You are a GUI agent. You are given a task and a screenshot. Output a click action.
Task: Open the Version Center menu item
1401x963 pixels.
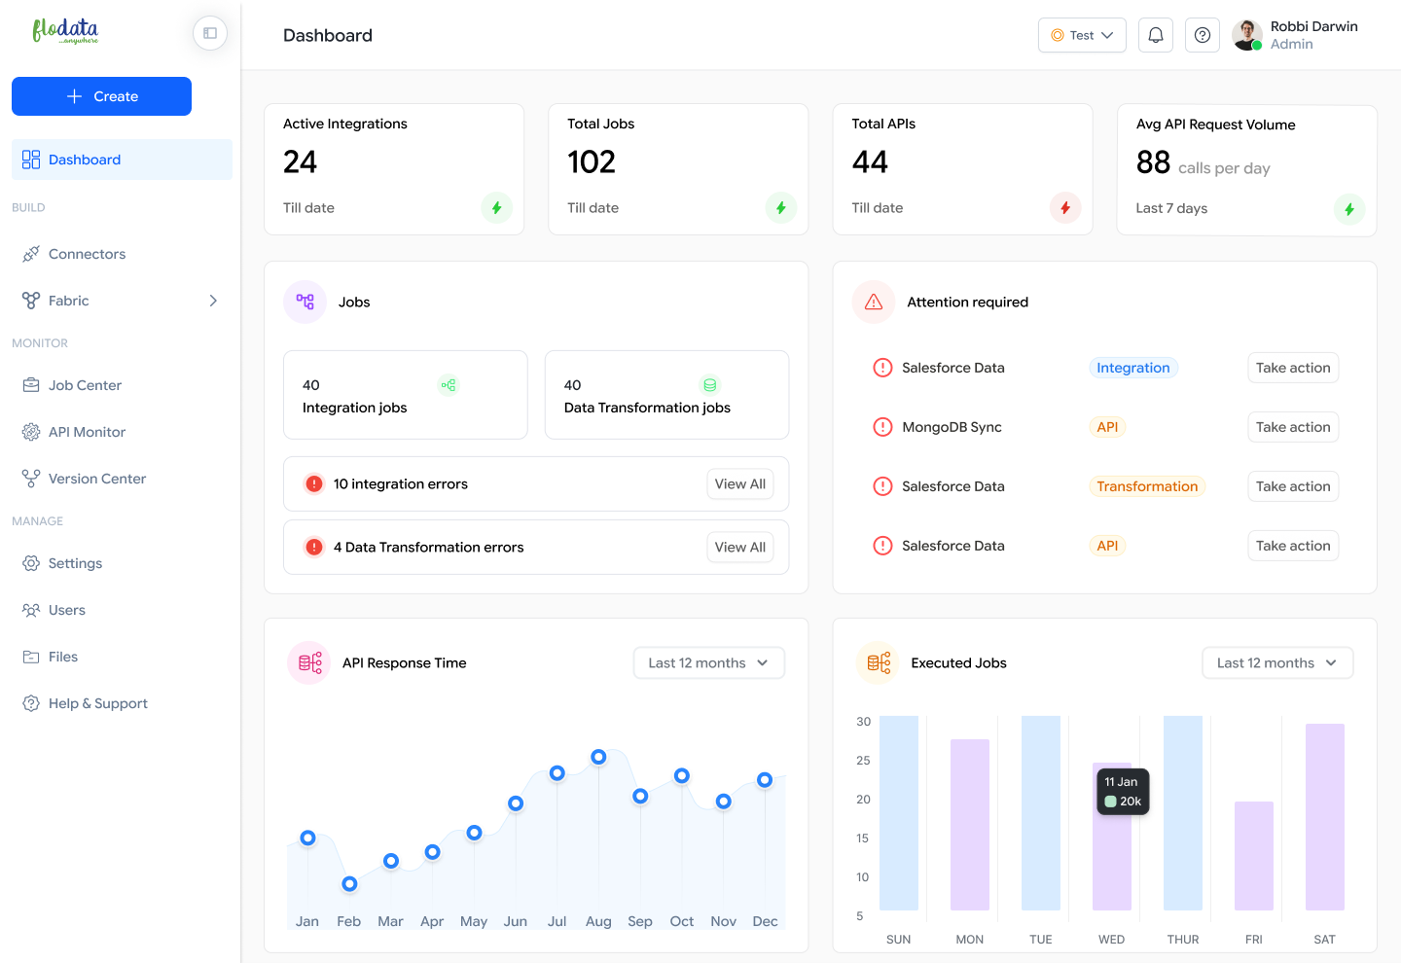(96, 479)
